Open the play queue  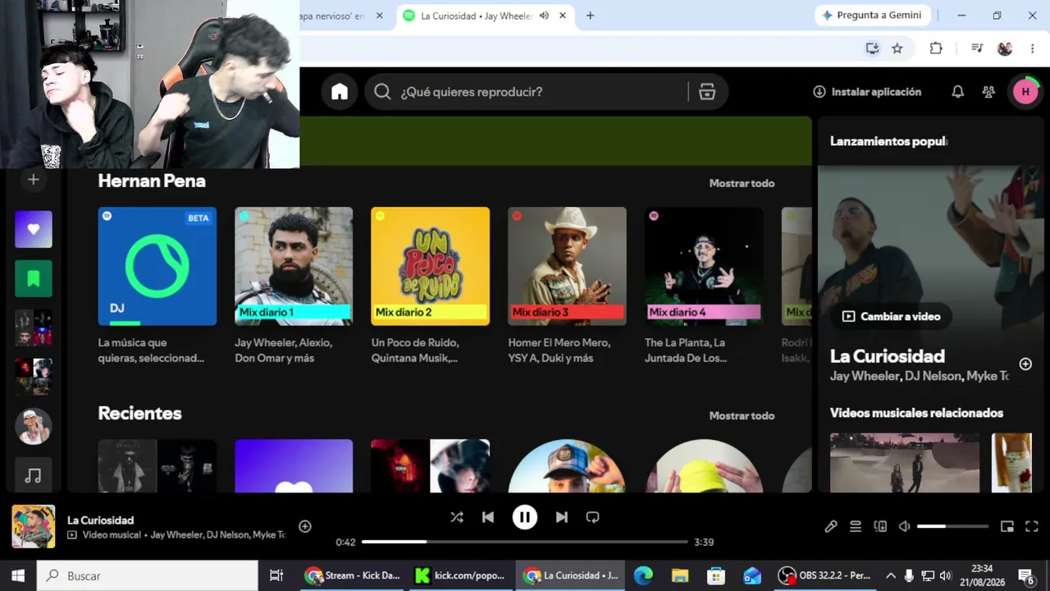[856, 527]
